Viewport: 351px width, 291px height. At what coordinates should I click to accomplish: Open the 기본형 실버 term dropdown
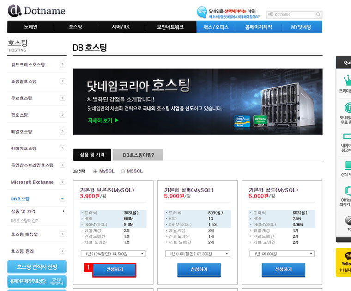tap(197, 254)
